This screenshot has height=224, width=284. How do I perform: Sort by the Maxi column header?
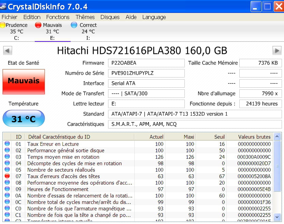pyautogui.click(x=180, y=137)
